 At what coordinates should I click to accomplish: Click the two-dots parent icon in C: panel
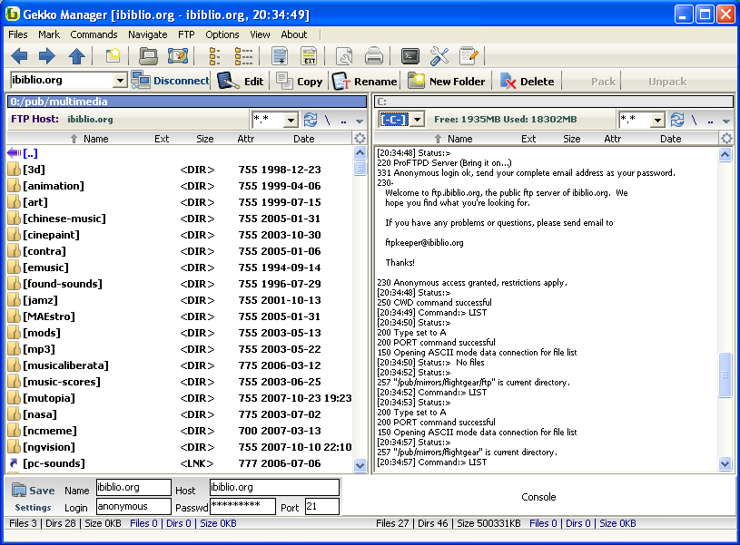[x=710, y=121]
